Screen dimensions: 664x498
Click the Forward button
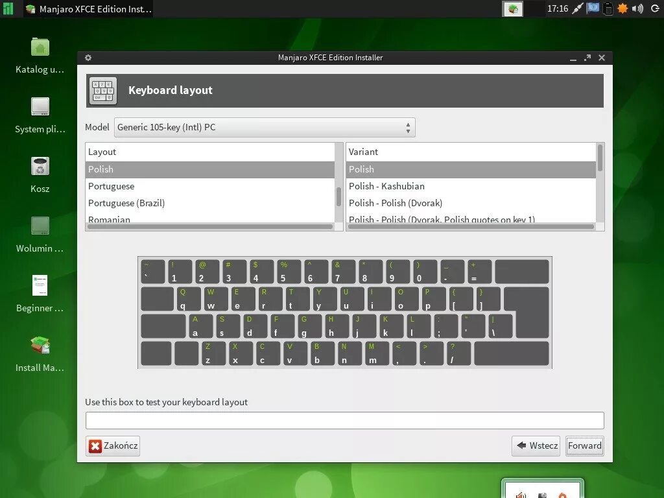coord(585,446)
